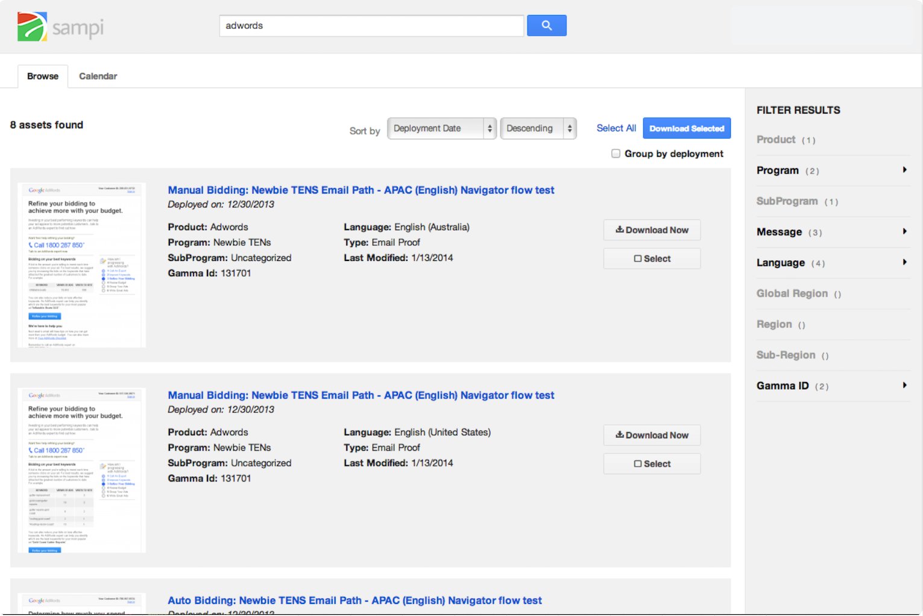The height and width of the screenshot is (616, 923).
Task: Click the download icon on first Download Now button
Action: 619,230
